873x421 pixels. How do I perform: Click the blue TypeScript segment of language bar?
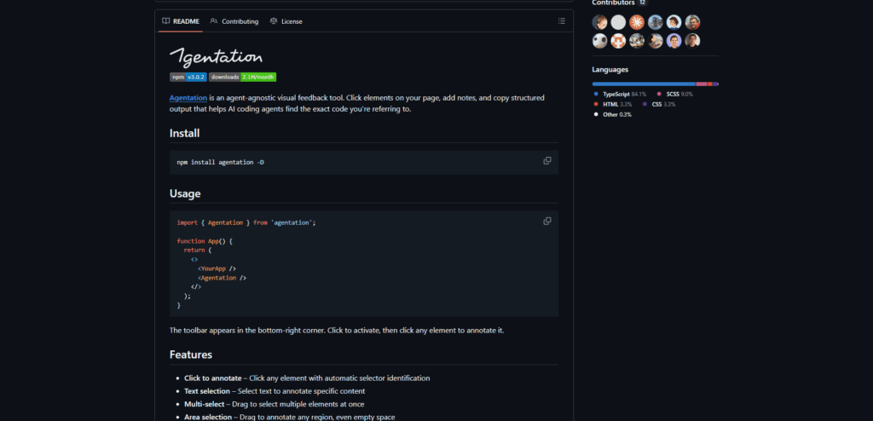tap(645, 84)
